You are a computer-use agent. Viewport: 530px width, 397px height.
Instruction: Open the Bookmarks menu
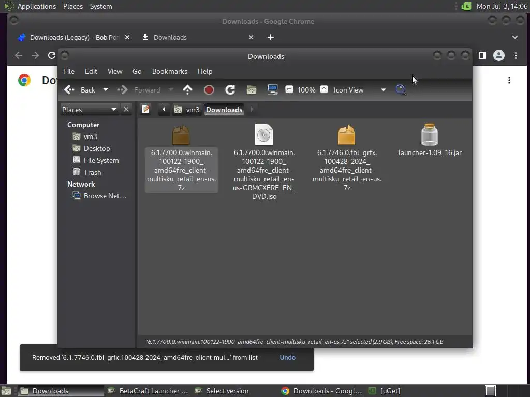point(170,71)
